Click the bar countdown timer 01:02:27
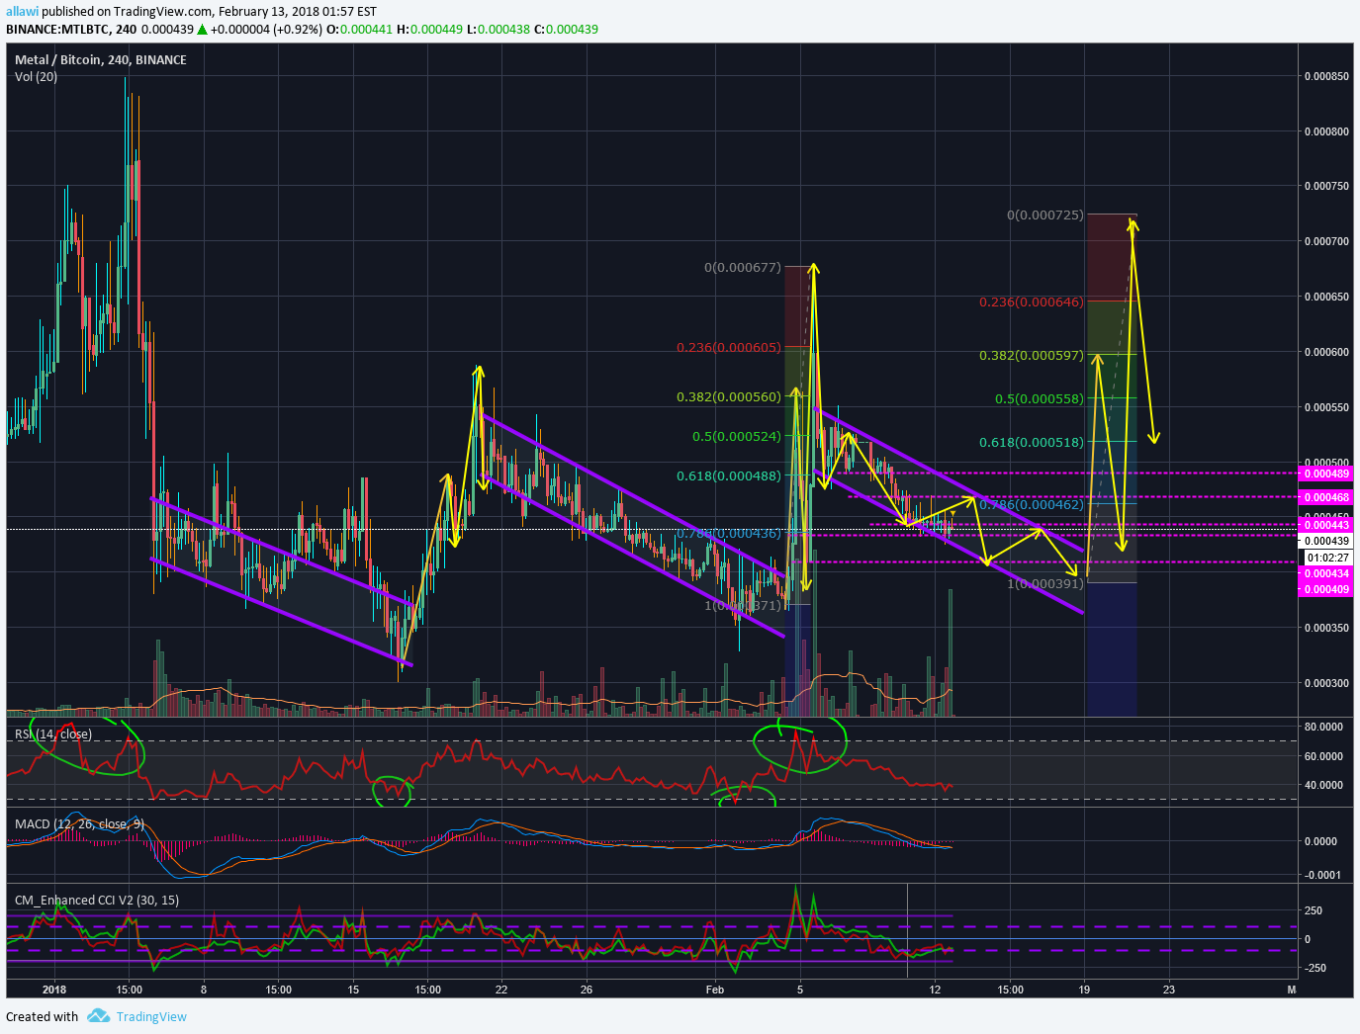This screenshot has height=1034, width=1360. point(1325,558)
